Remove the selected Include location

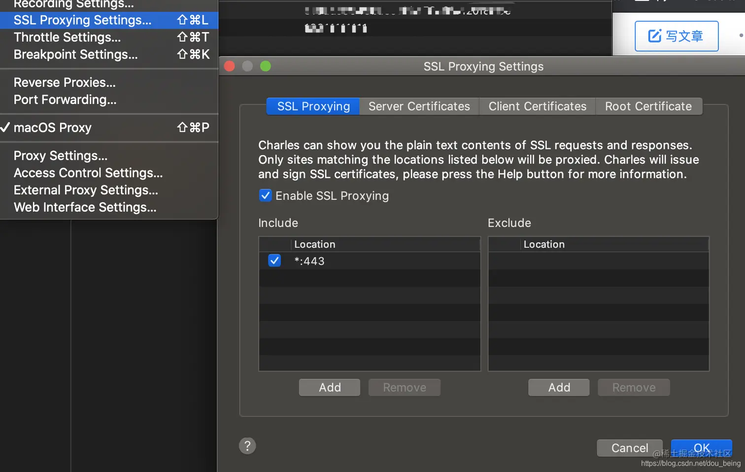(405, 388)
